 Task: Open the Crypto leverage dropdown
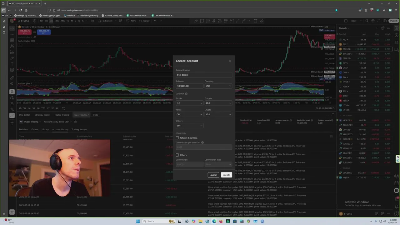click(218, 114)
